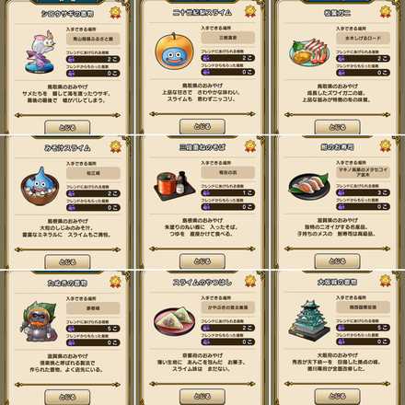Viewport: 405px width, 405px height.
Task: Close the Osaka castle figurine dialog
Action: (337, 396)
